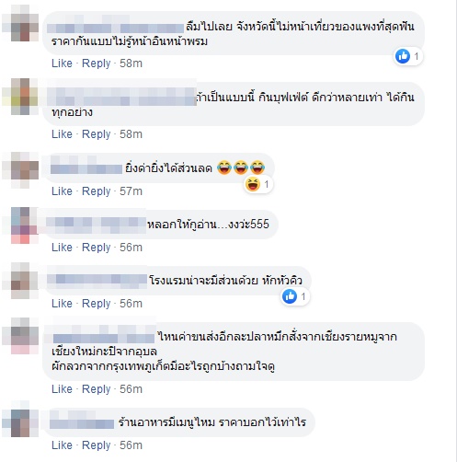The image size is (457, 462).
Task: Like the last comment about the menu
Action: [x=62, y=445]
